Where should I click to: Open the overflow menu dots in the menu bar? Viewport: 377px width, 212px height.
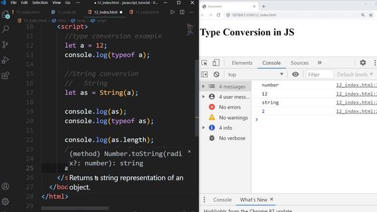(x=78, y=2)
